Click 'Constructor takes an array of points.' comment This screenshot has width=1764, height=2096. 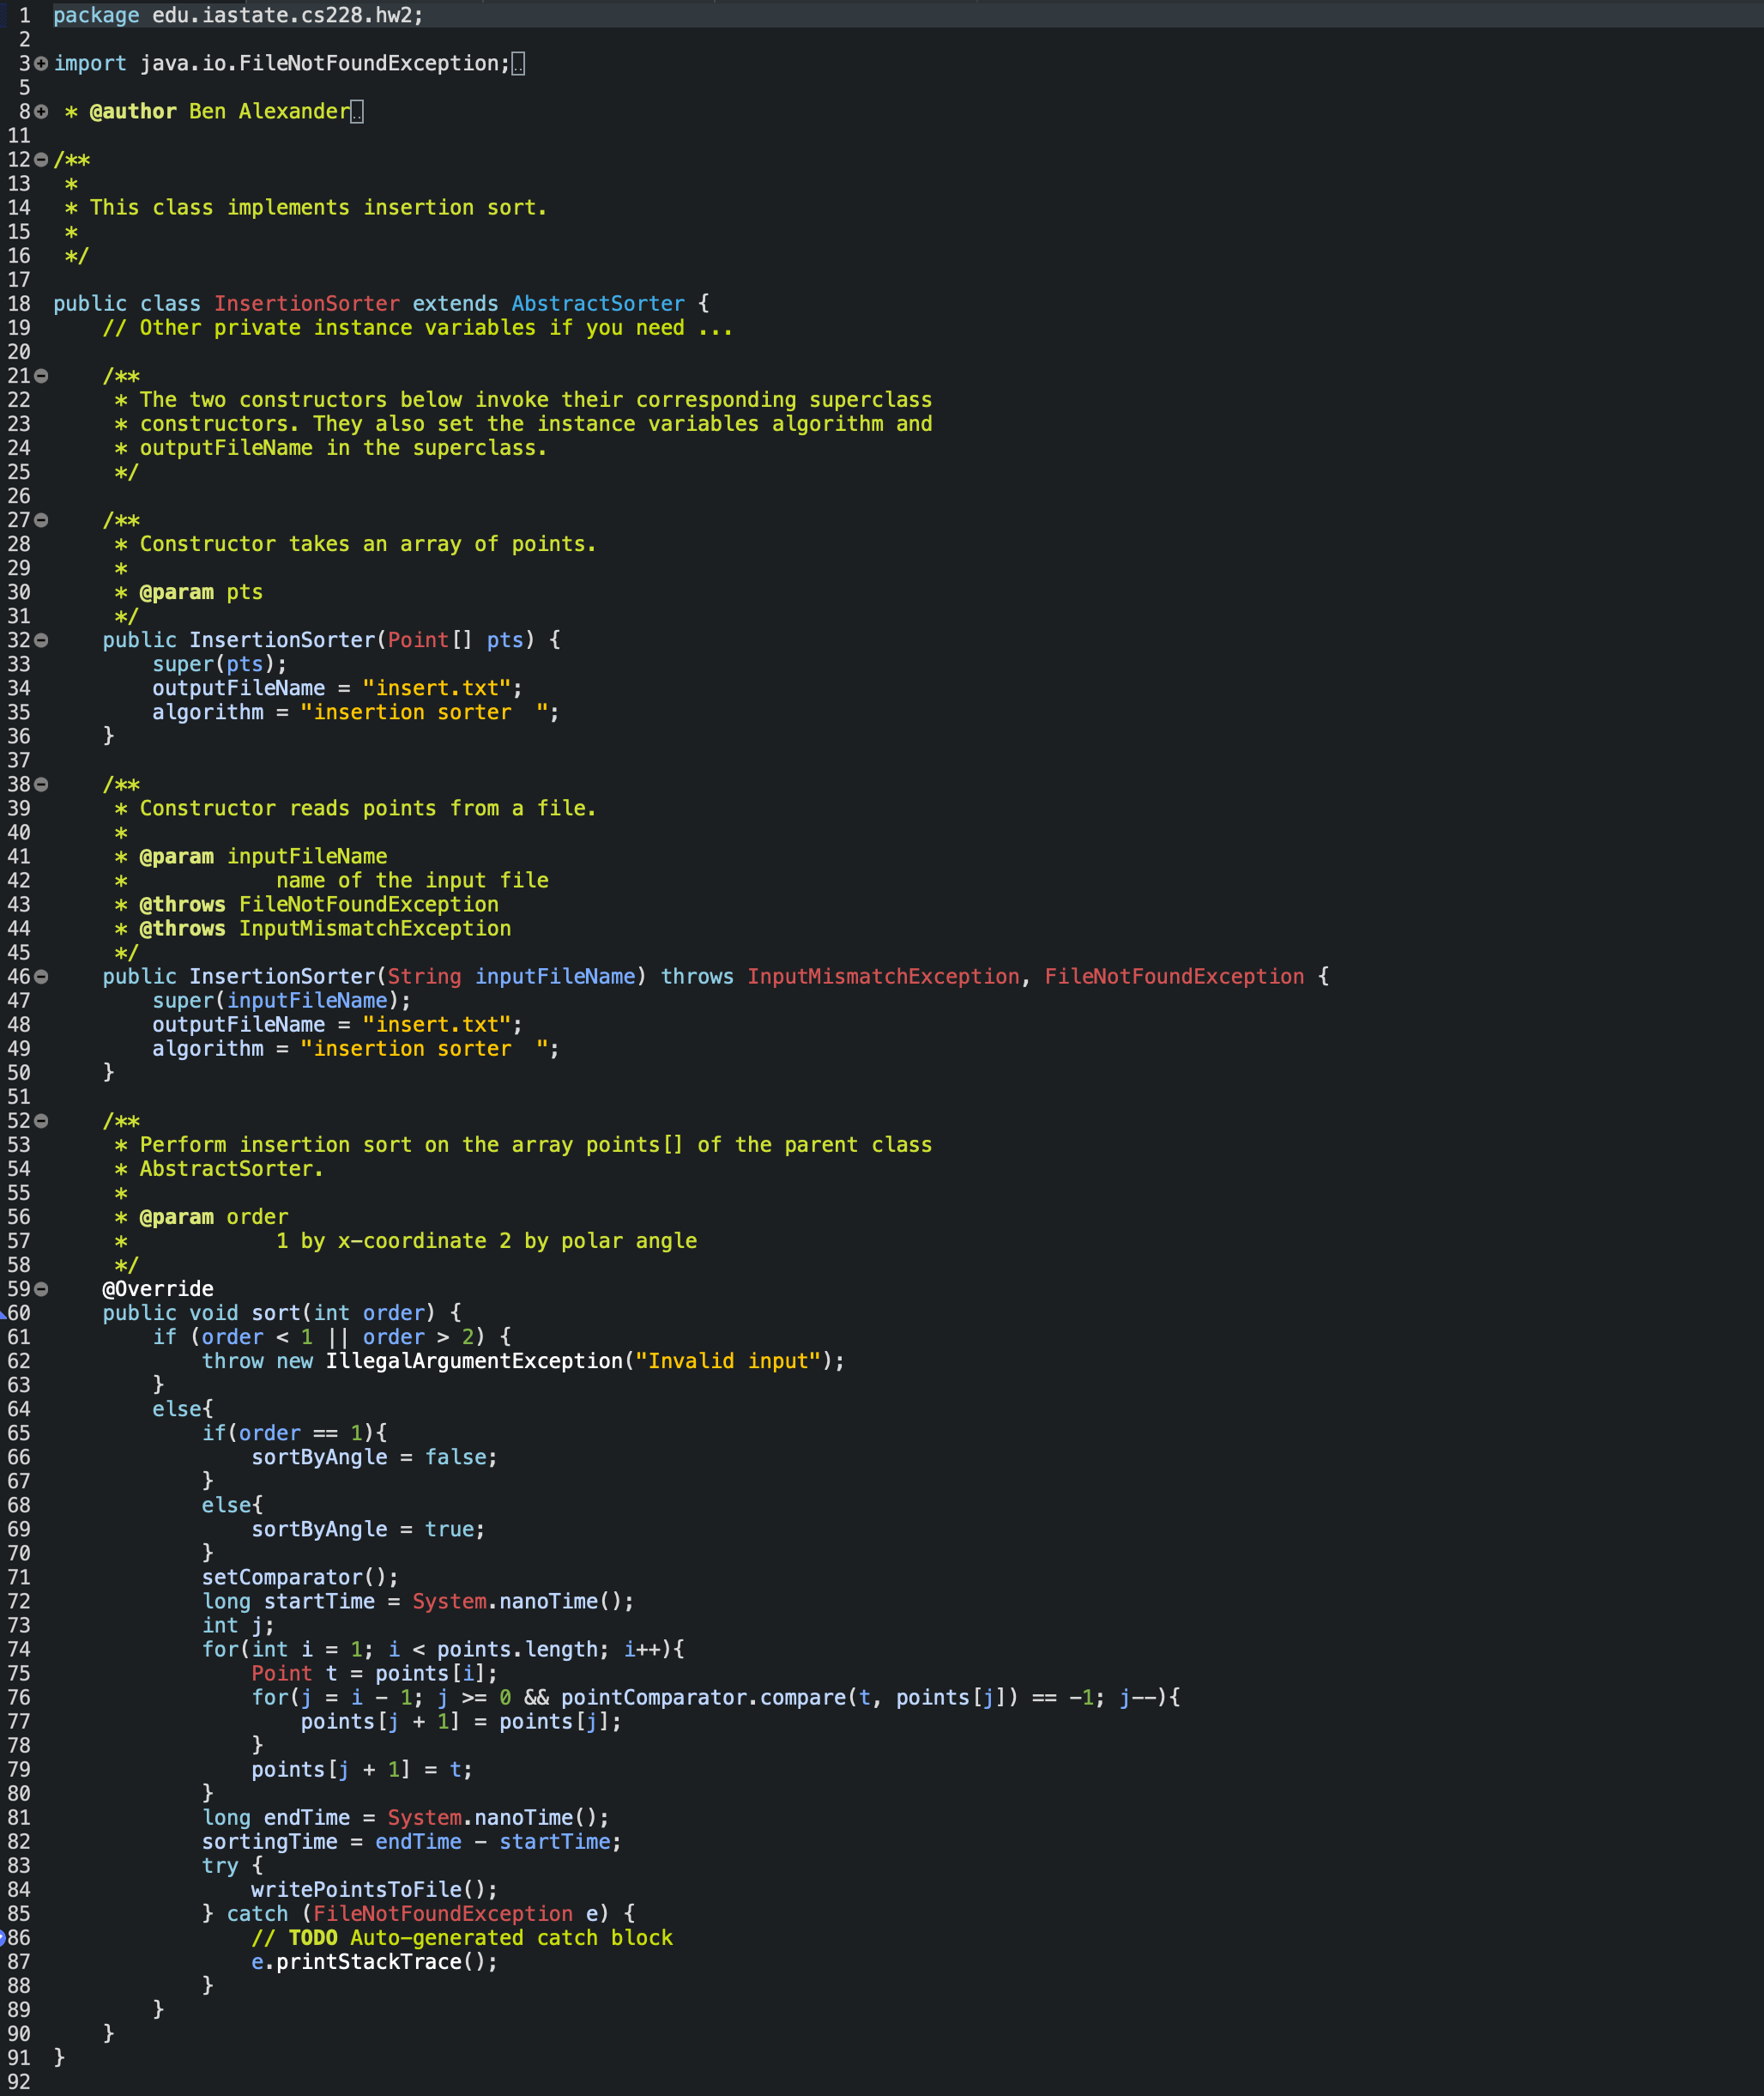click(368, 544)
